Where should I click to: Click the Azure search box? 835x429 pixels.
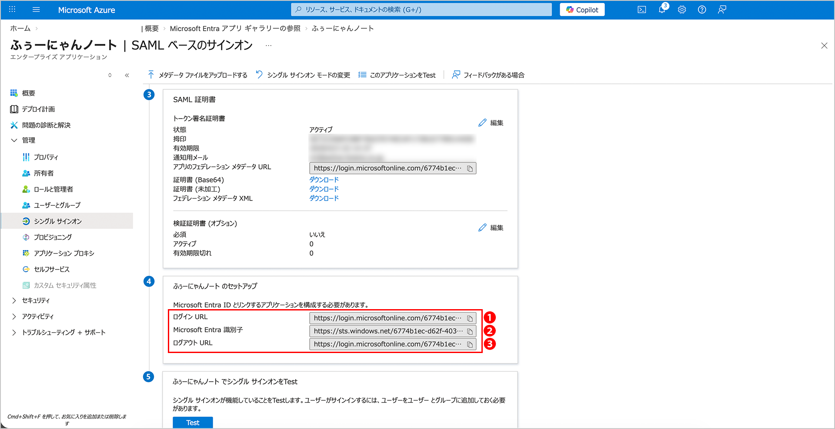coord(421,10)
